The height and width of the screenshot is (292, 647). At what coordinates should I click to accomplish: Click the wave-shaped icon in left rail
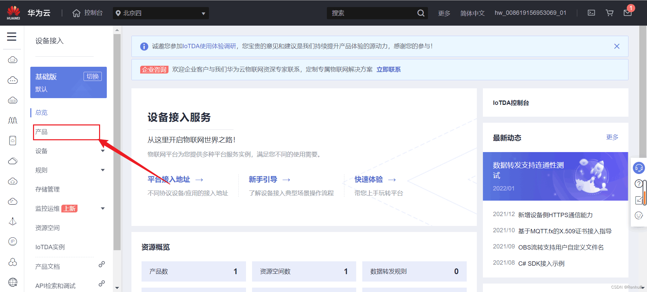tap(12, 120)
